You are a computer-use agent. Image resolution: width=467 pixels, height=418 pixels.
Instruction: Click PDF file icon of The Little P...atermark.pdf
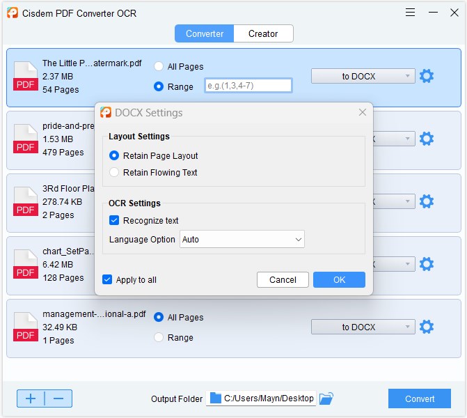click(26, 76)
